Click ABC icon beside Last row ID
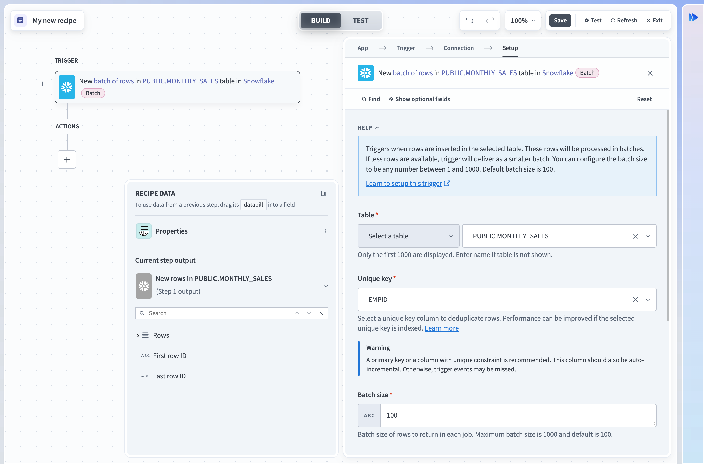 point(145,376)
